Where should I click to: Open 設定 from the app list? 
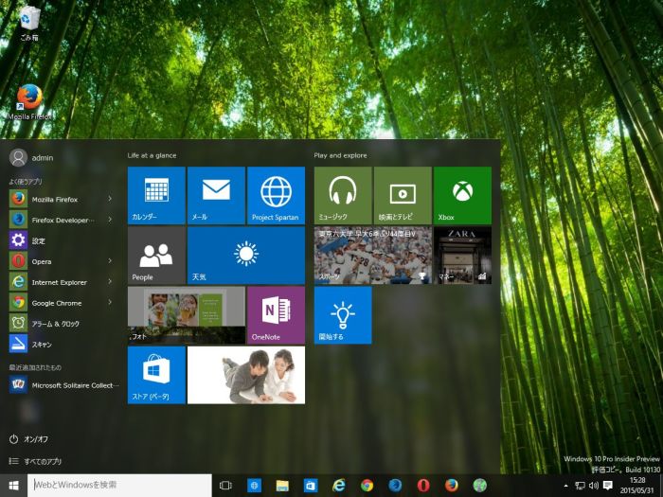point(38,240)
